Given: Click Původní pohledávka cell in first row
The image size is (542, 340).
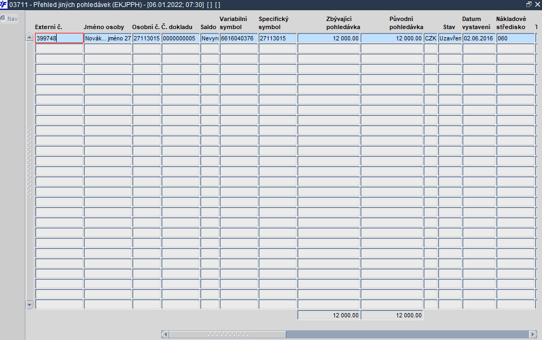Looking at the screenshot, I should [392, 38].
